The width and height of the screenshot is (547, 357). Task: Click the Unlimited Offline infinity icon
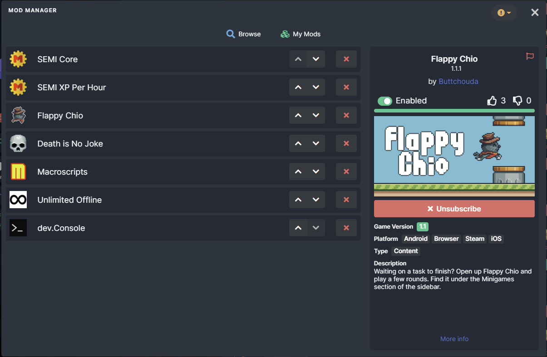coord(18,200)
